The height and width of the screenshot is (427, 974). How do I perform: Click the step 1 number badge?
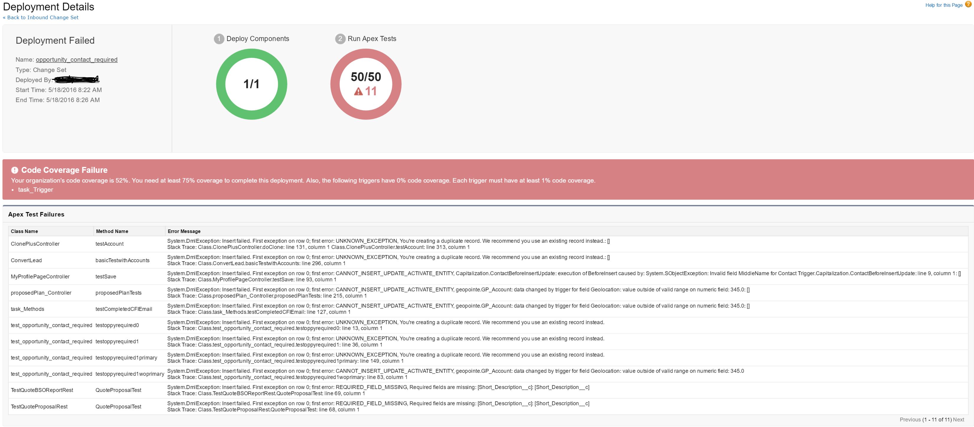click(219, 39)
